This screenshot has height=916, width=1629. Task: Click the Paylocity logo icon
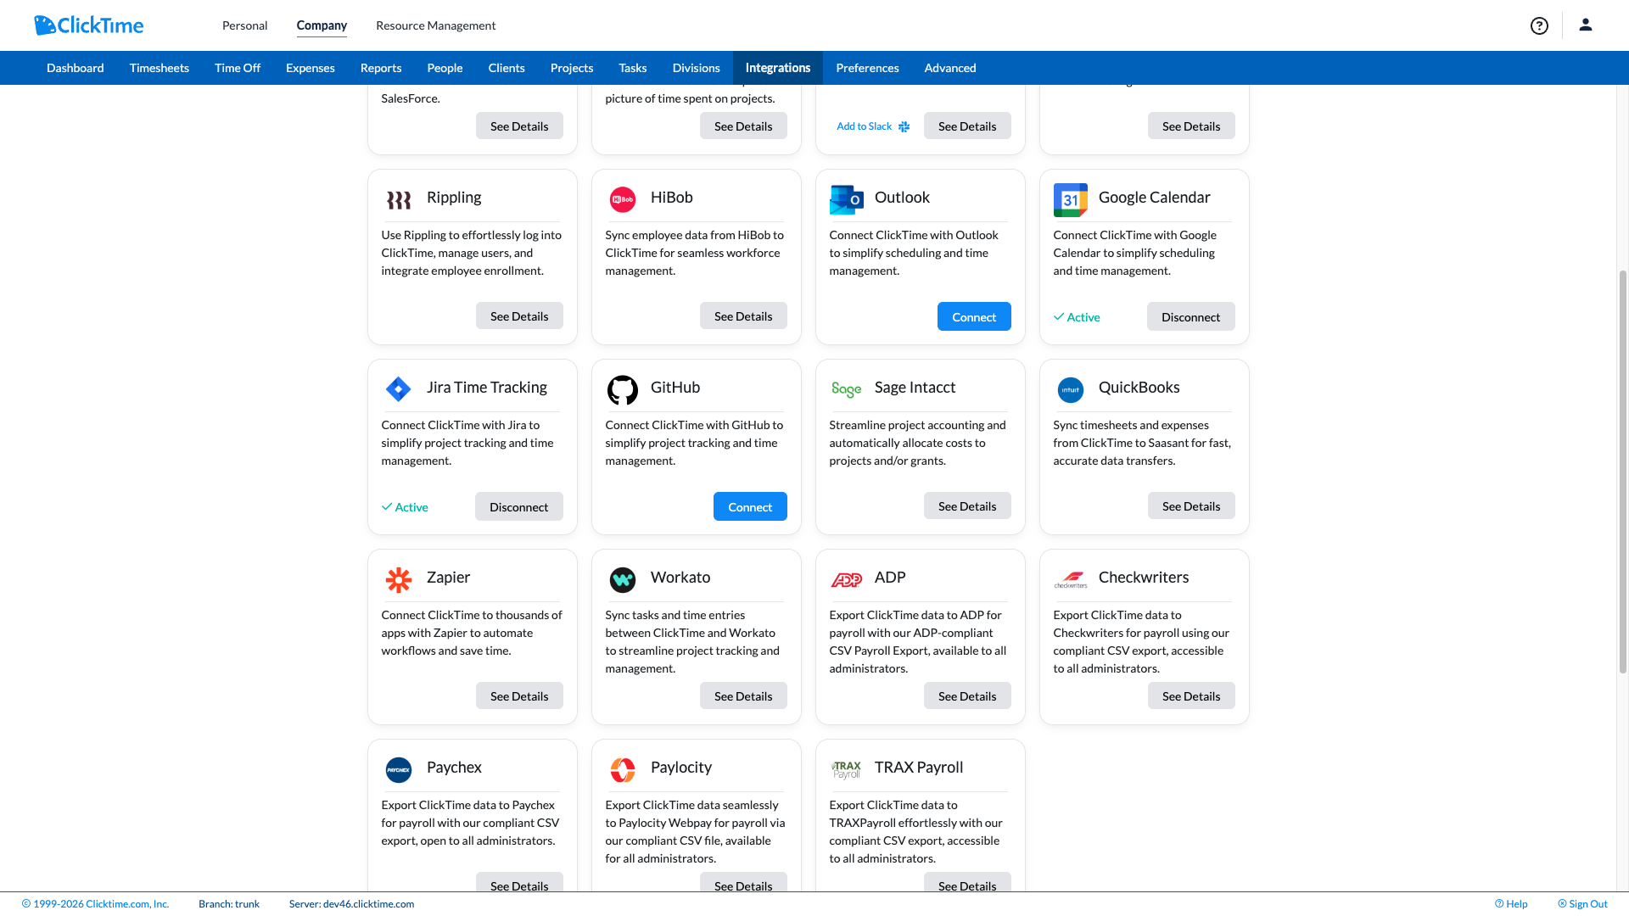point(623,770)
